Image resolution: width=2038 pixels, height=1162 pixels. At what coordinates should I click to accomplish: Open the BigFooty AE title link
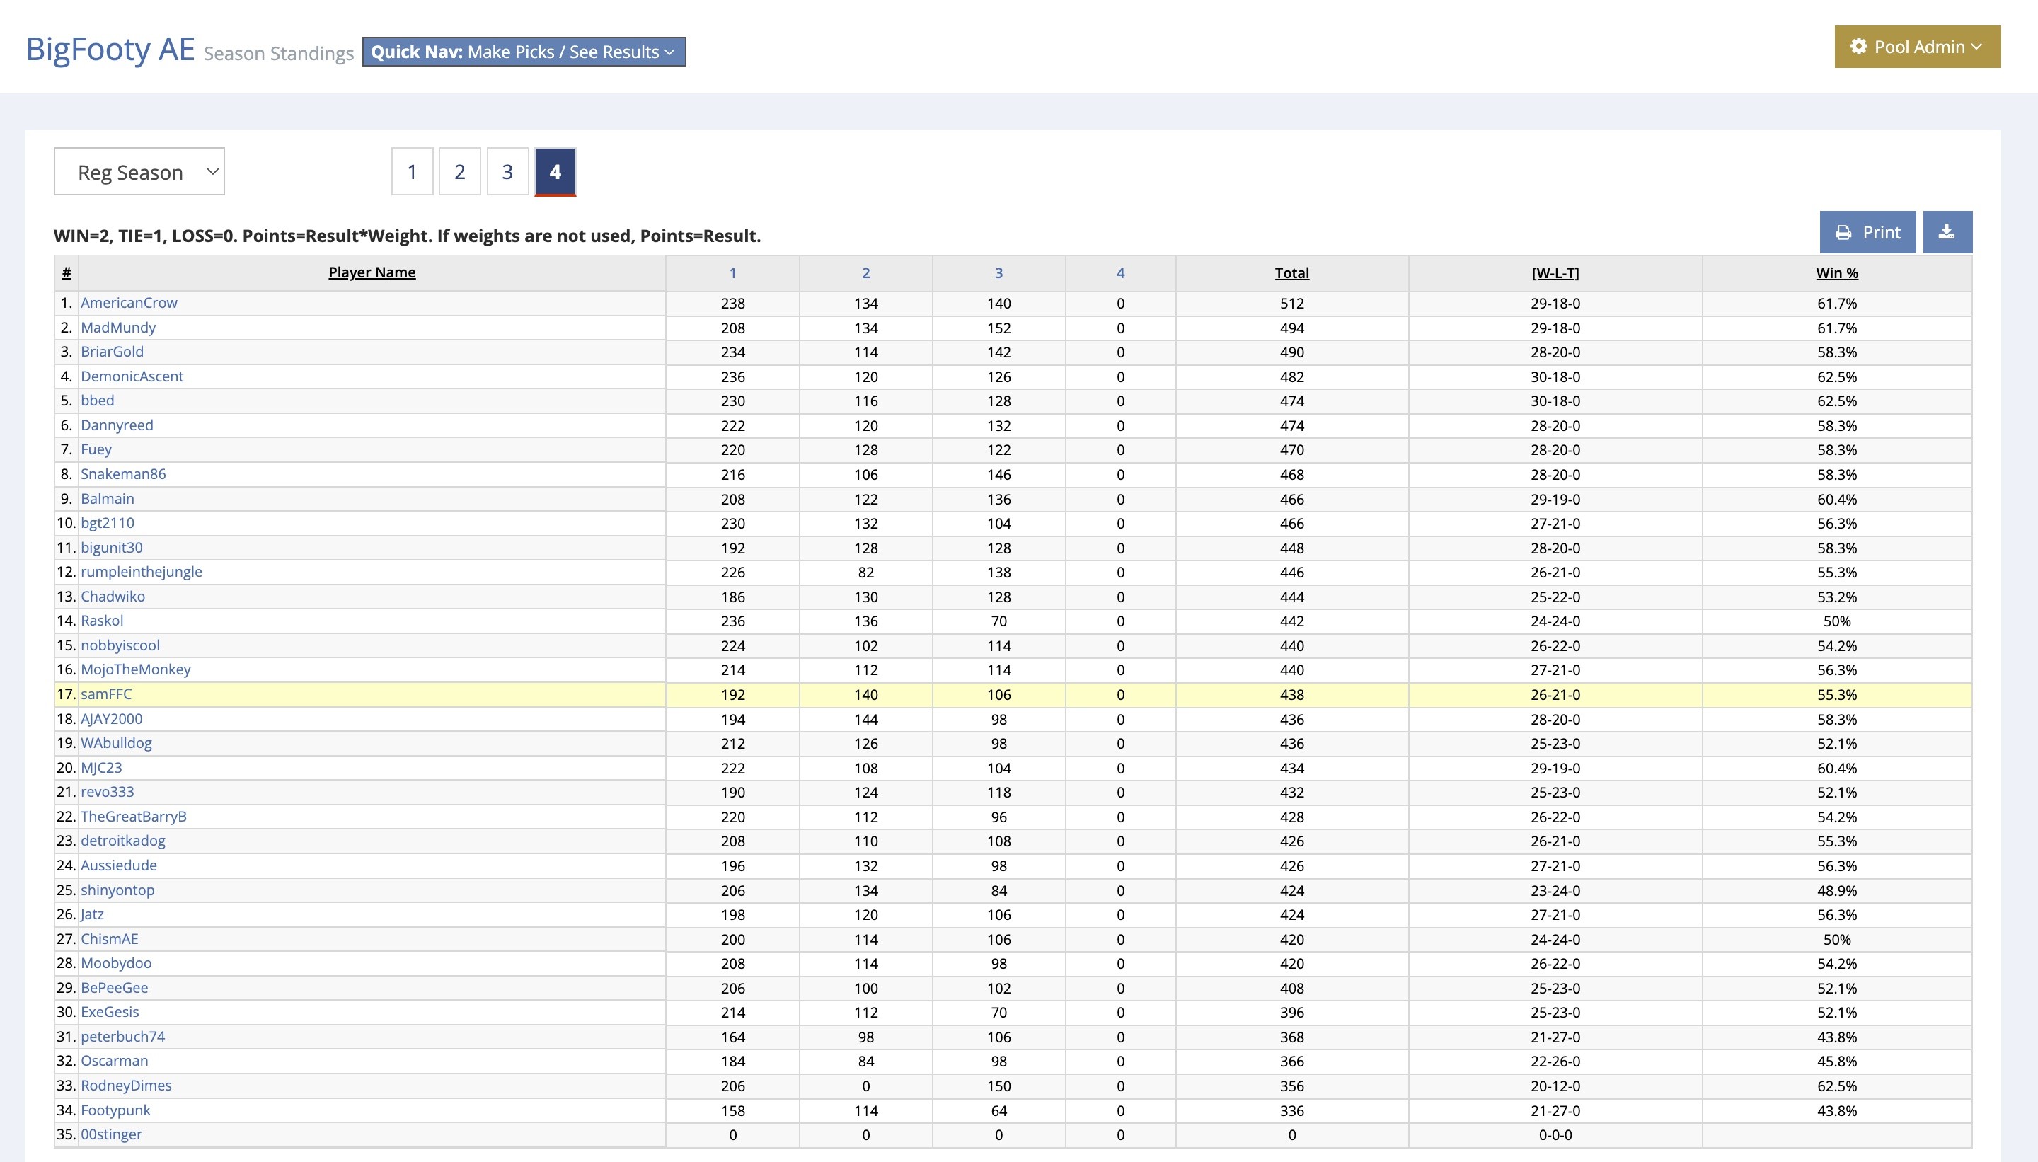(x=110, y=50)
